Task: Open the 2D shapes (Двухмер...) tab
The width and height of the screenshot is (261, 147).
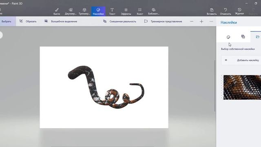Action: [71, 11]
